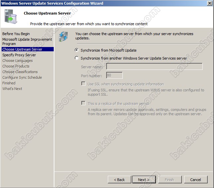
Task: Open the Finished step in sidebar
Action: [x=9, y=83]
